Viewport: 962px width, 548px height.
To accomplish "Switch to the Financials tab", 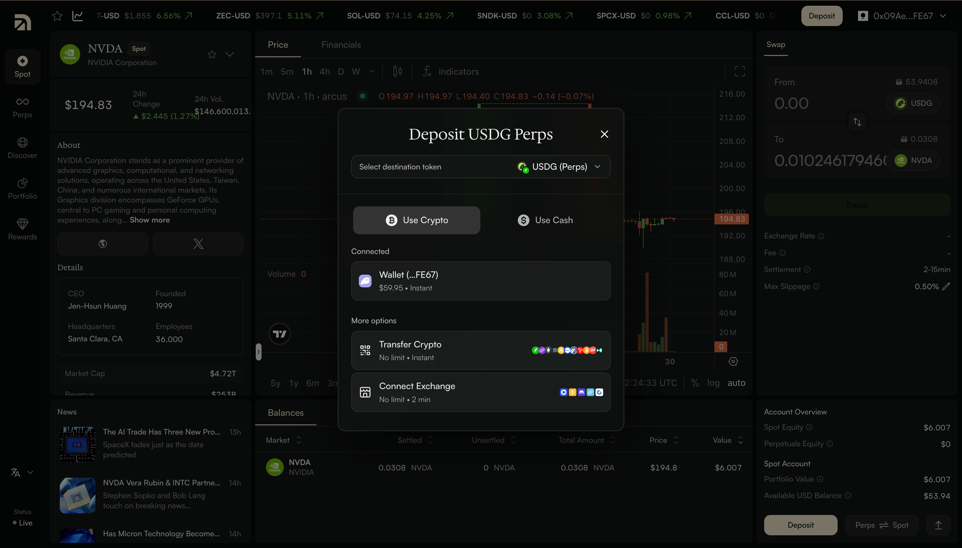I will point(341,45).
